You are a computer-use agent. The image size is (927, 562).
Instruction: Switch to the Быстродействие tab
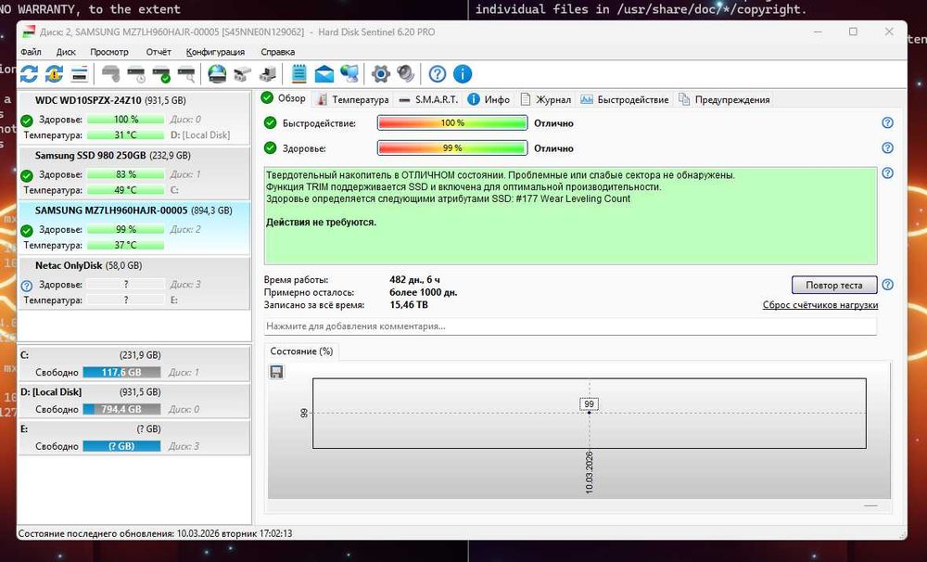tap(625, 99)
